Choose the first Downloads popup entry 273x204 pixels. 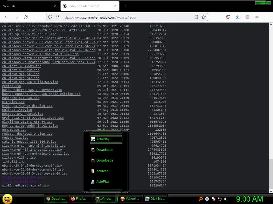pyautogui.click(x=106, y=150)
